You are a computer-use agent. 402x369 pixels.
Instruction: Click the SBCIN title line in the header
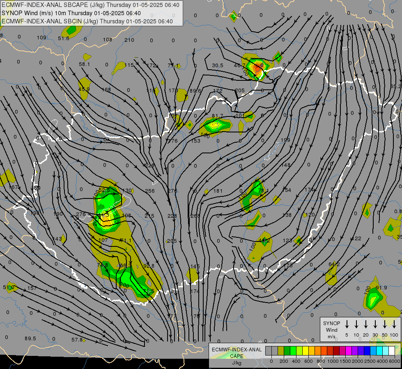click(x=87, y=21)
